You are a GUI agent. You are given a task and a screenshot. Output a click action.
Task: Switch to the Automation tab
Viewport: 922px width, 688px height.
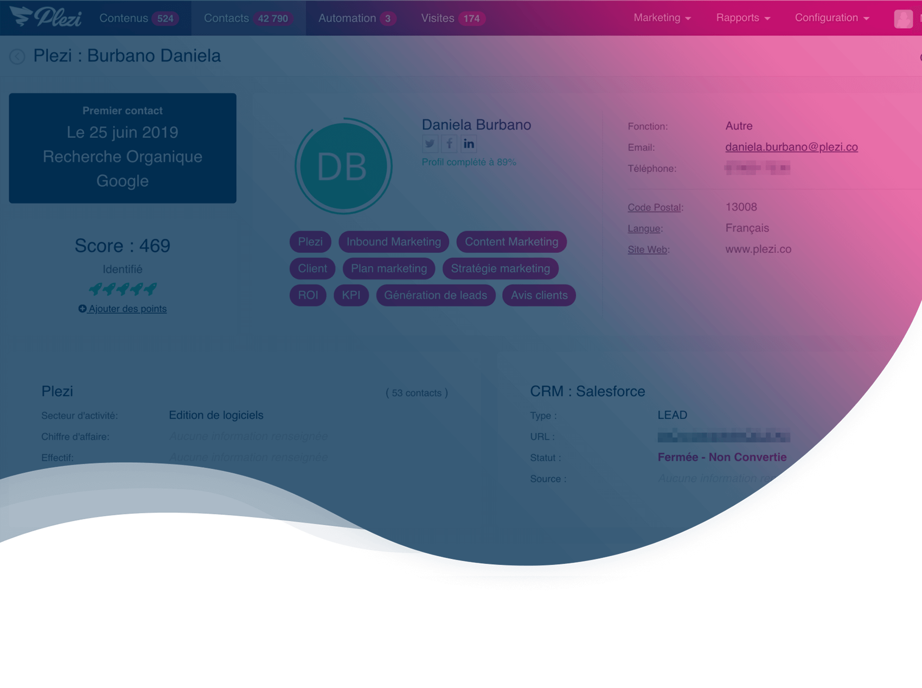click(x=357, y=18)
